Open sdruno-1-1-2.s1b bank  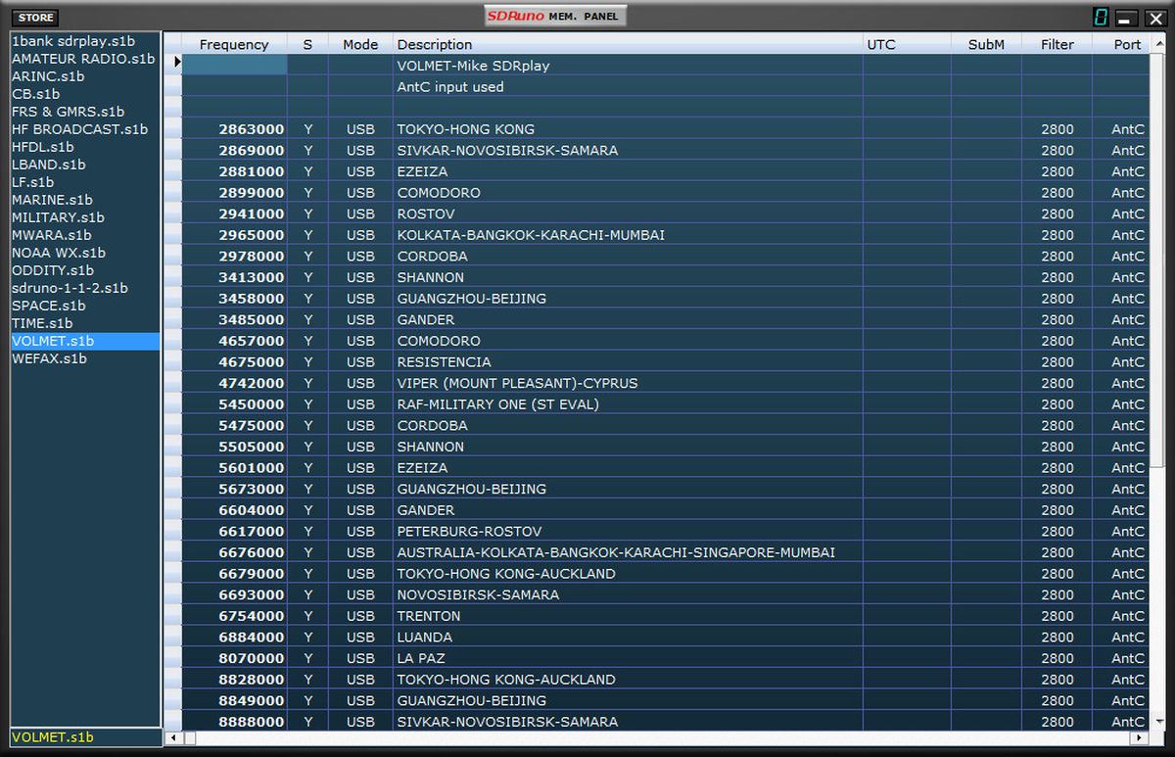click(70, 288)
